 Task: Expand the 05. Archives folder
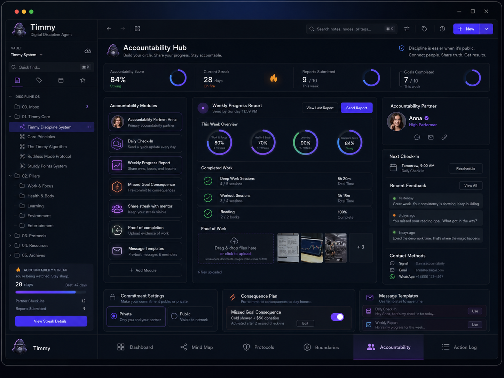click(x=10, y=255)
